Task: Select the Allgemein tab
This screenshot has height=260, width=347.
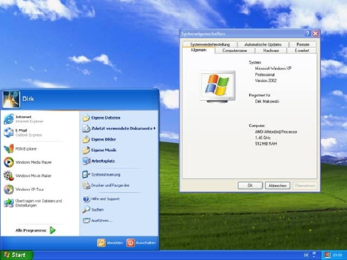Action: coord(199,50)
